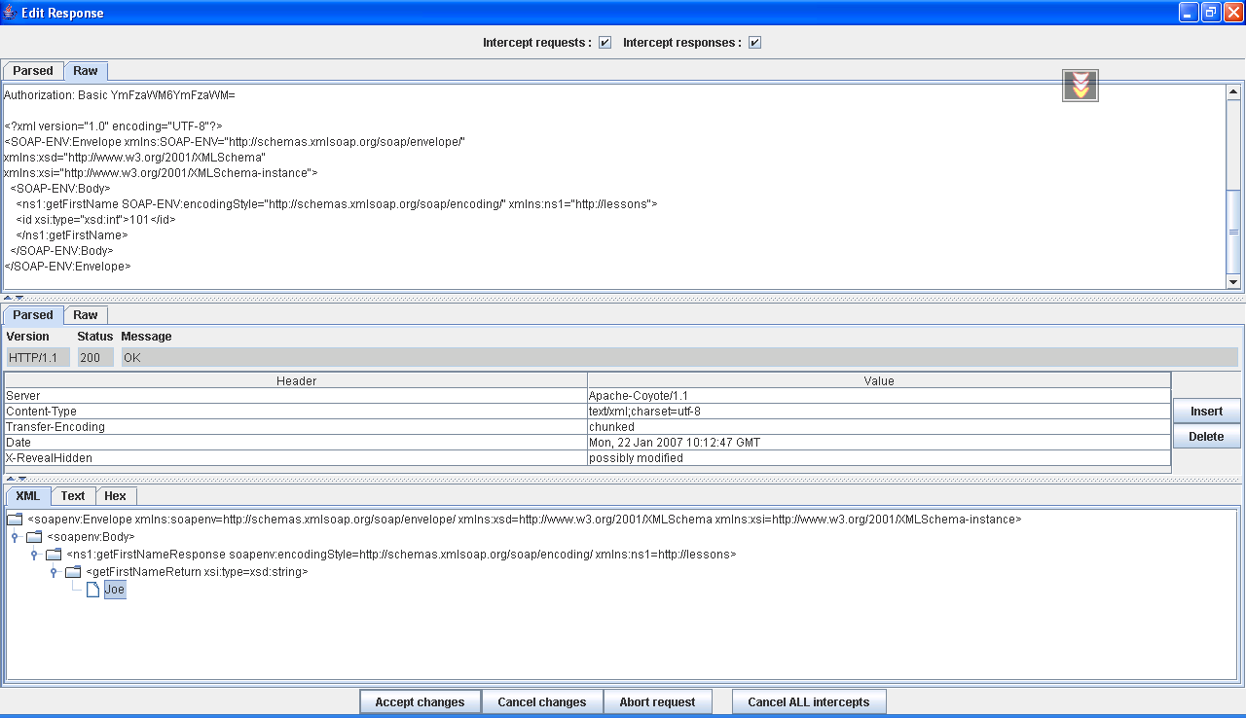This screenshot has height=718, width=1246.
Task: Click the document icon beside Joe
Action: pyautogui.click(x=92, y=590)
